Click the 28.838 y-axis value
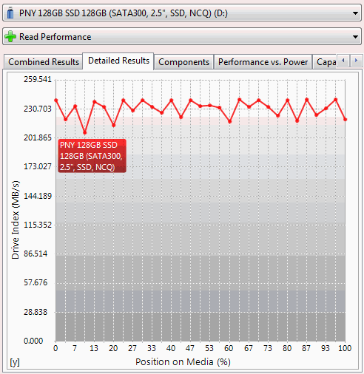364x374 pixels. [x=36, y=312]
